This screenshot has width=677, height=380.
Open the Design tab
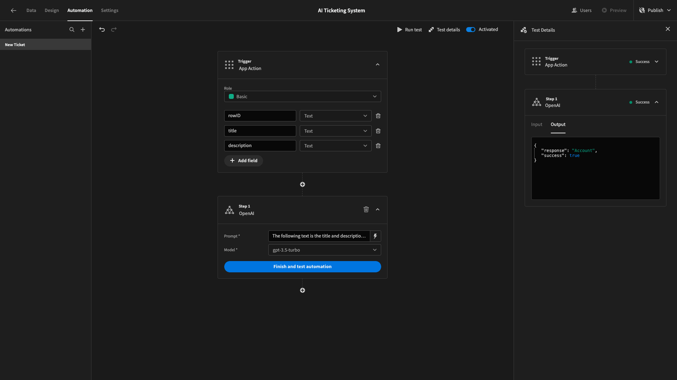pyautogui.click(x=52, y=11)
